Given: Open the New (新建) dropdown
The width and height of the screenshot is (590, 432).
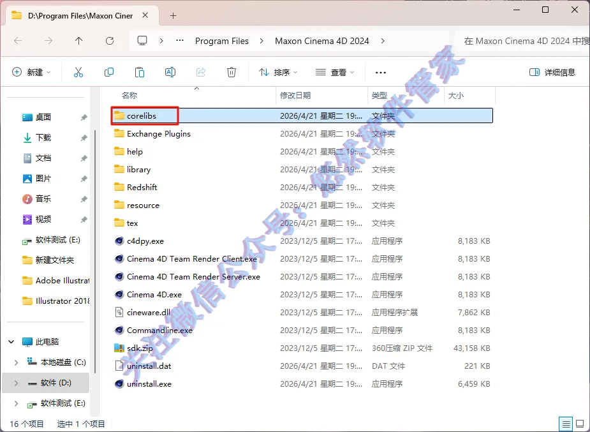Looking at the screenshot, I should [x=32, y=72].
